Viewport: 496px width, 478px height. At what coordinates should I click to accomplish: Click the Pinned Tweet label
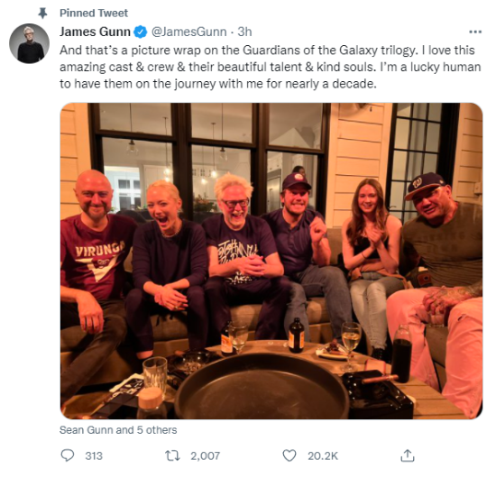[x=94, y=14]
